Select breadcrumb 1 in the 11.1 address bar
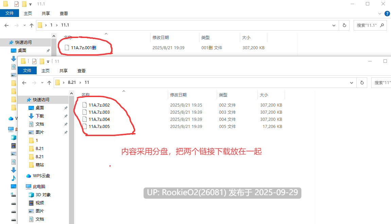The image size is (391, 224). click(51, 25)
